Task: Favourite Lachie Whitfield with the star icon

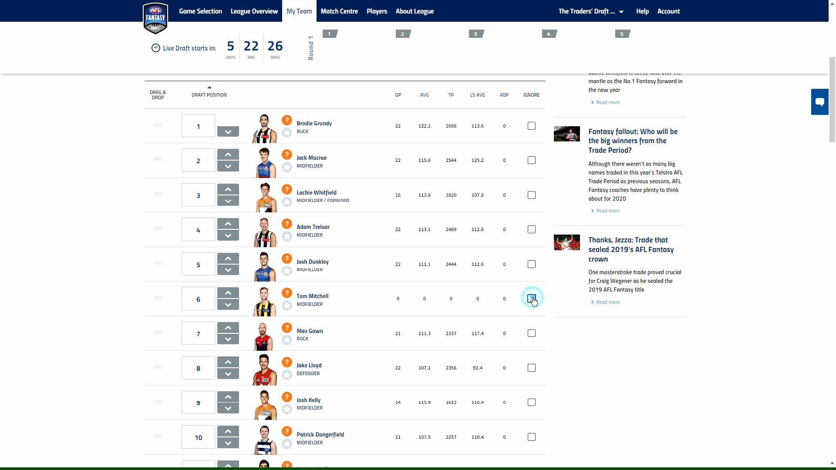Action: (x=287, y=201)
